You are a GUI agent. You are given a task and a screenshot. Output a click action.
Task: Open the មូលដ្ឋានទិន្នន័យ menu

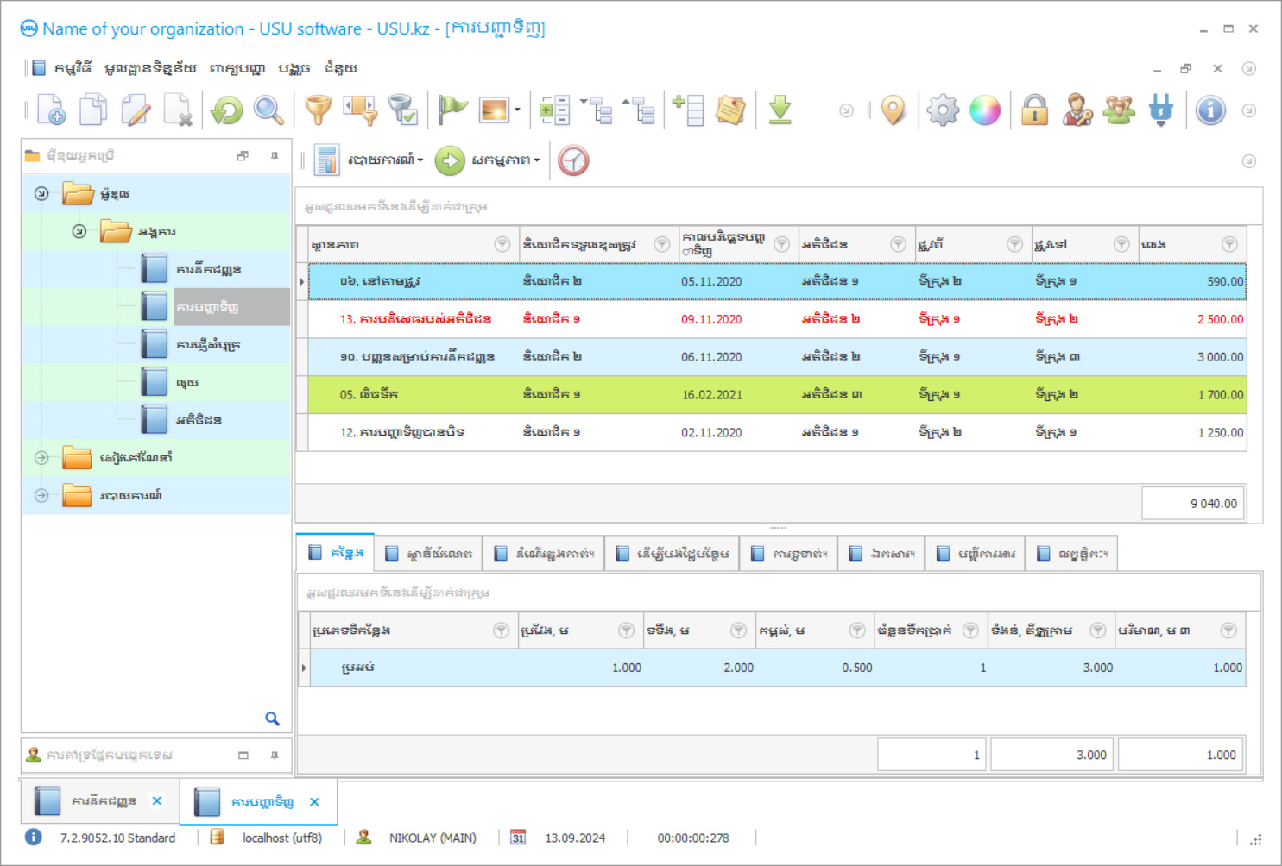pyautogui.click(x=150, y=68)
